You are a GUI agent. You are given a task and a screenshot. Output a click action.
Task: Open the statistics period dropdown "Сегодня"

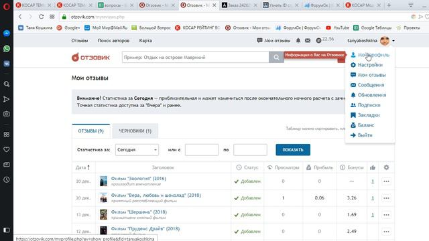click(137, 150)
